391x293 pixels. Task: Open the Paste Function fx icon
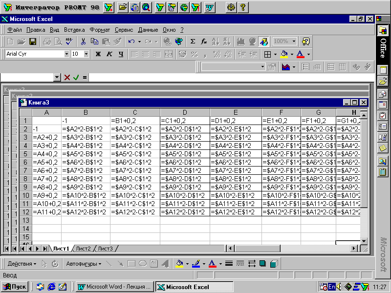[204, 42]
